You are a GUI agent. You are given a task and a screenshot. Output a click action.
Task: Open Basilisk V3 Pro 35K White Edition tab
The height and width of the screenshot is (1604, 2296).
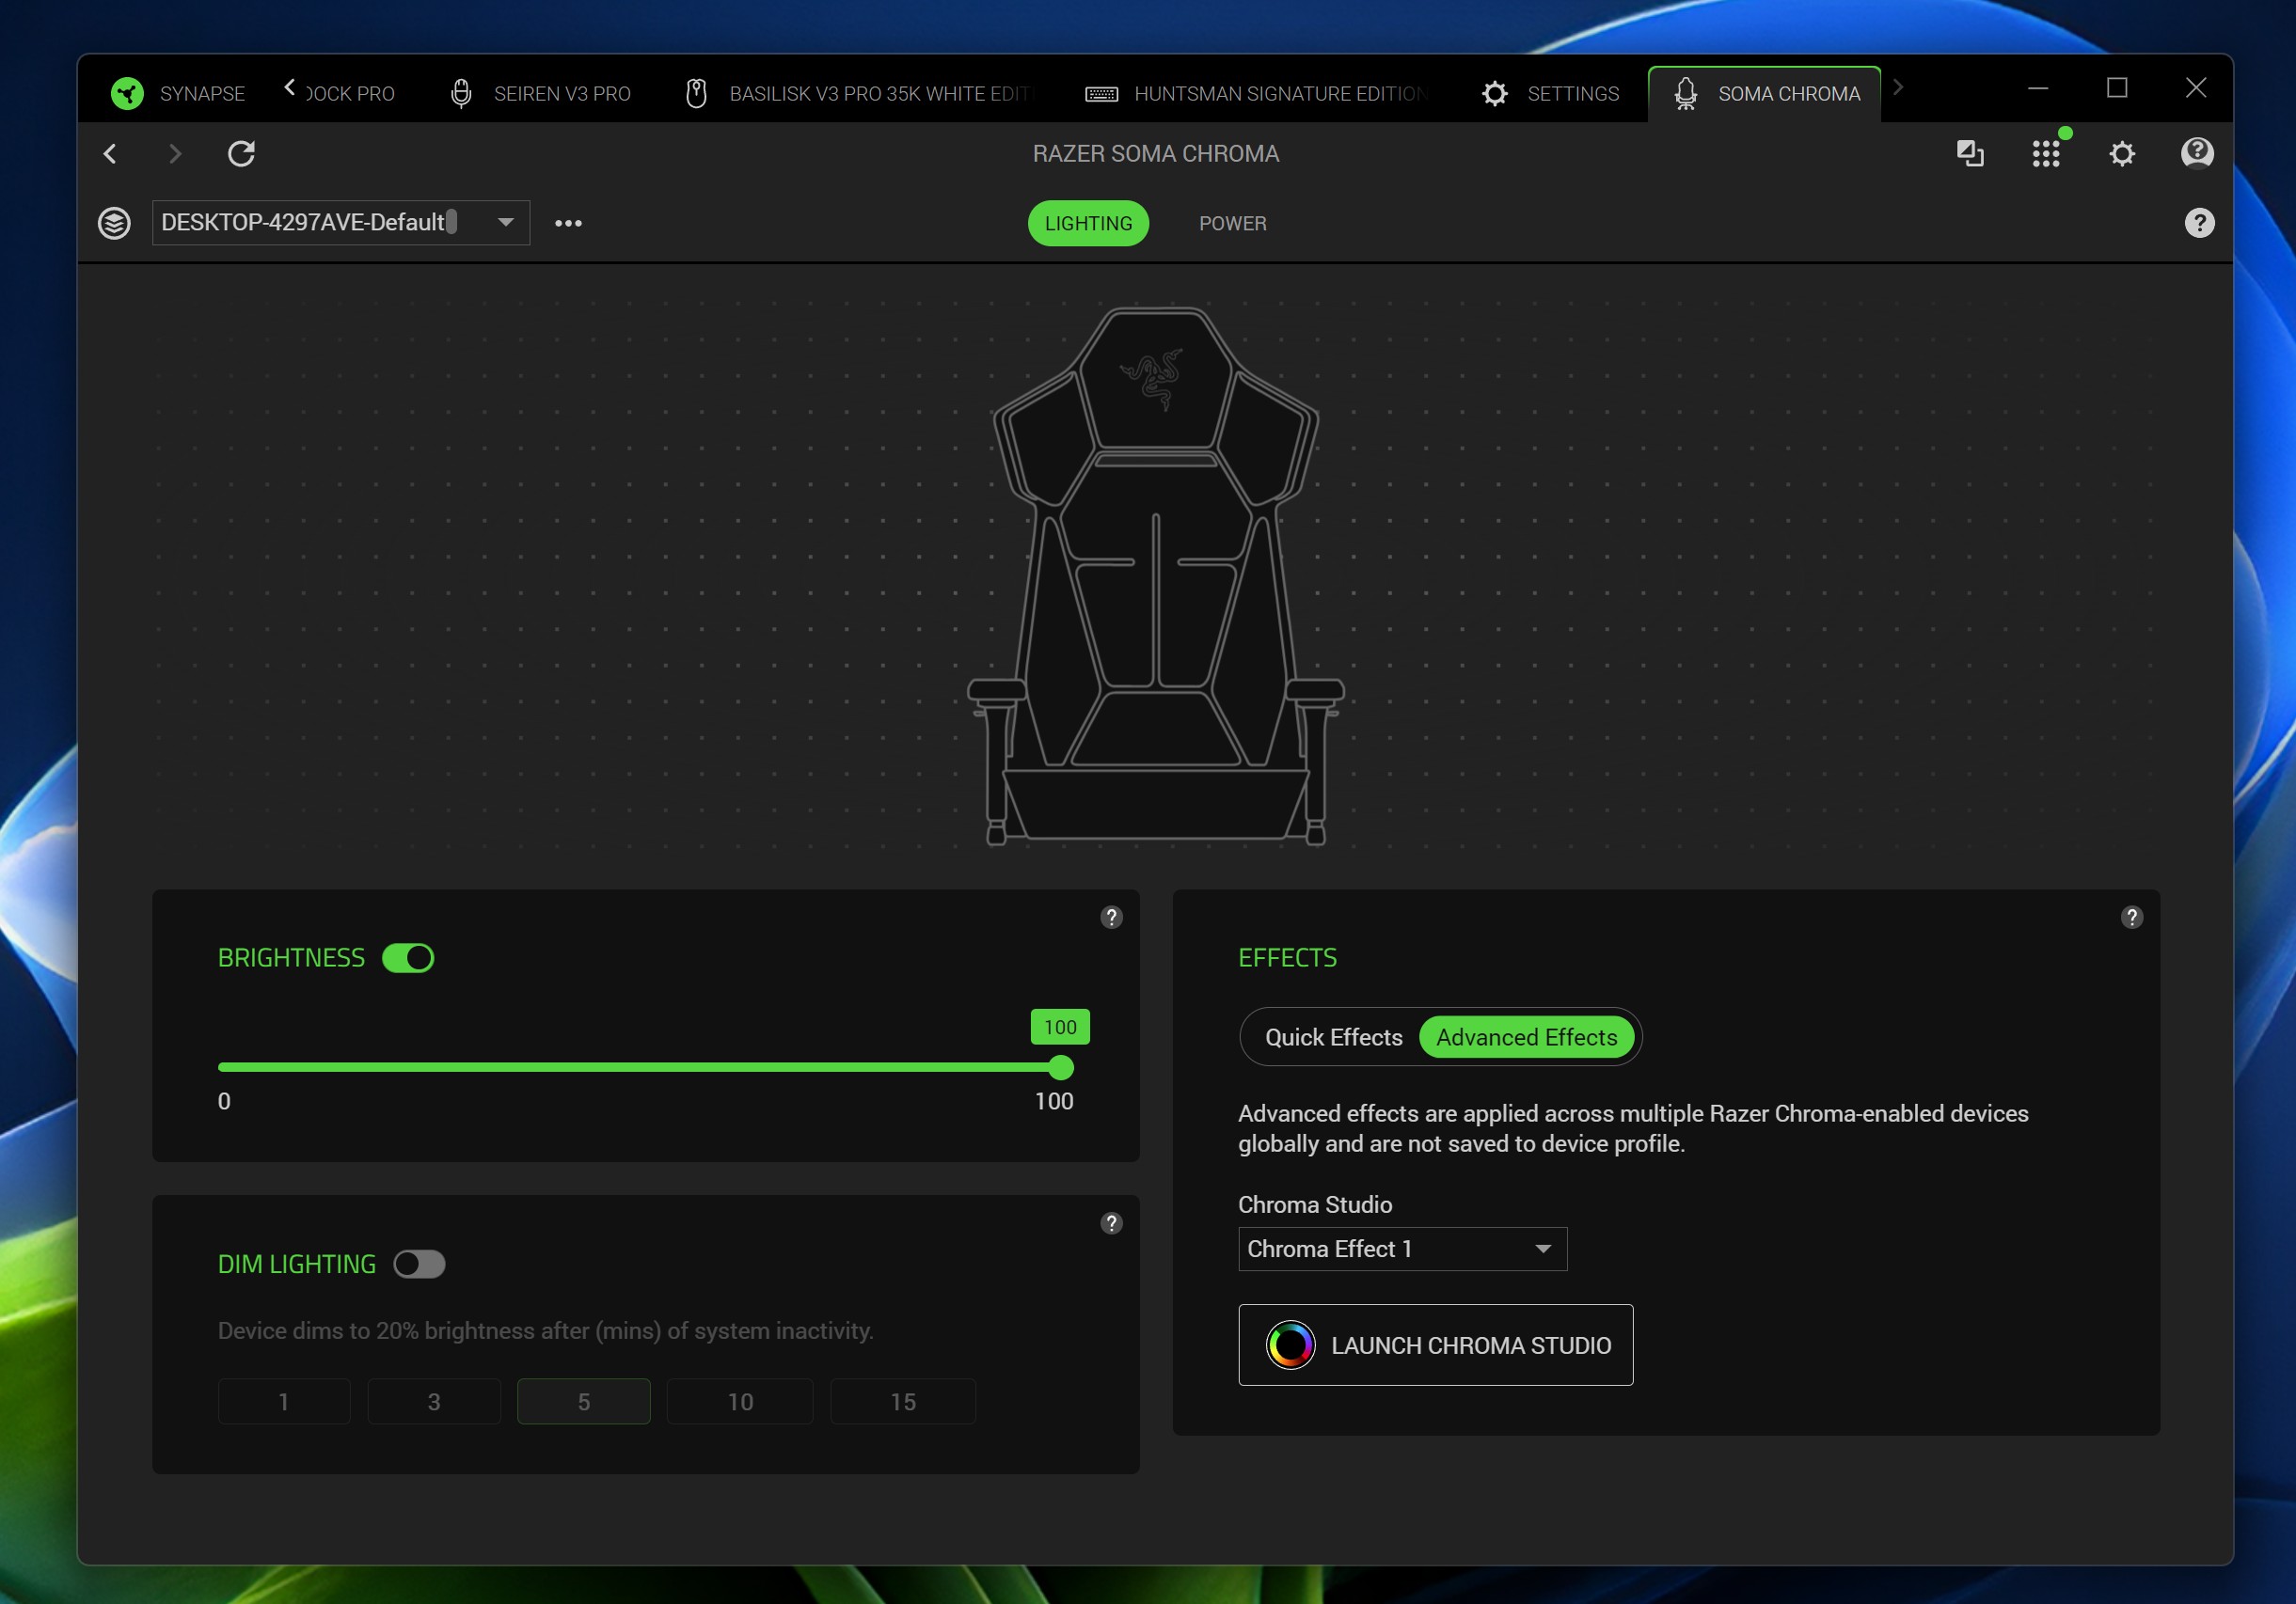860,94
